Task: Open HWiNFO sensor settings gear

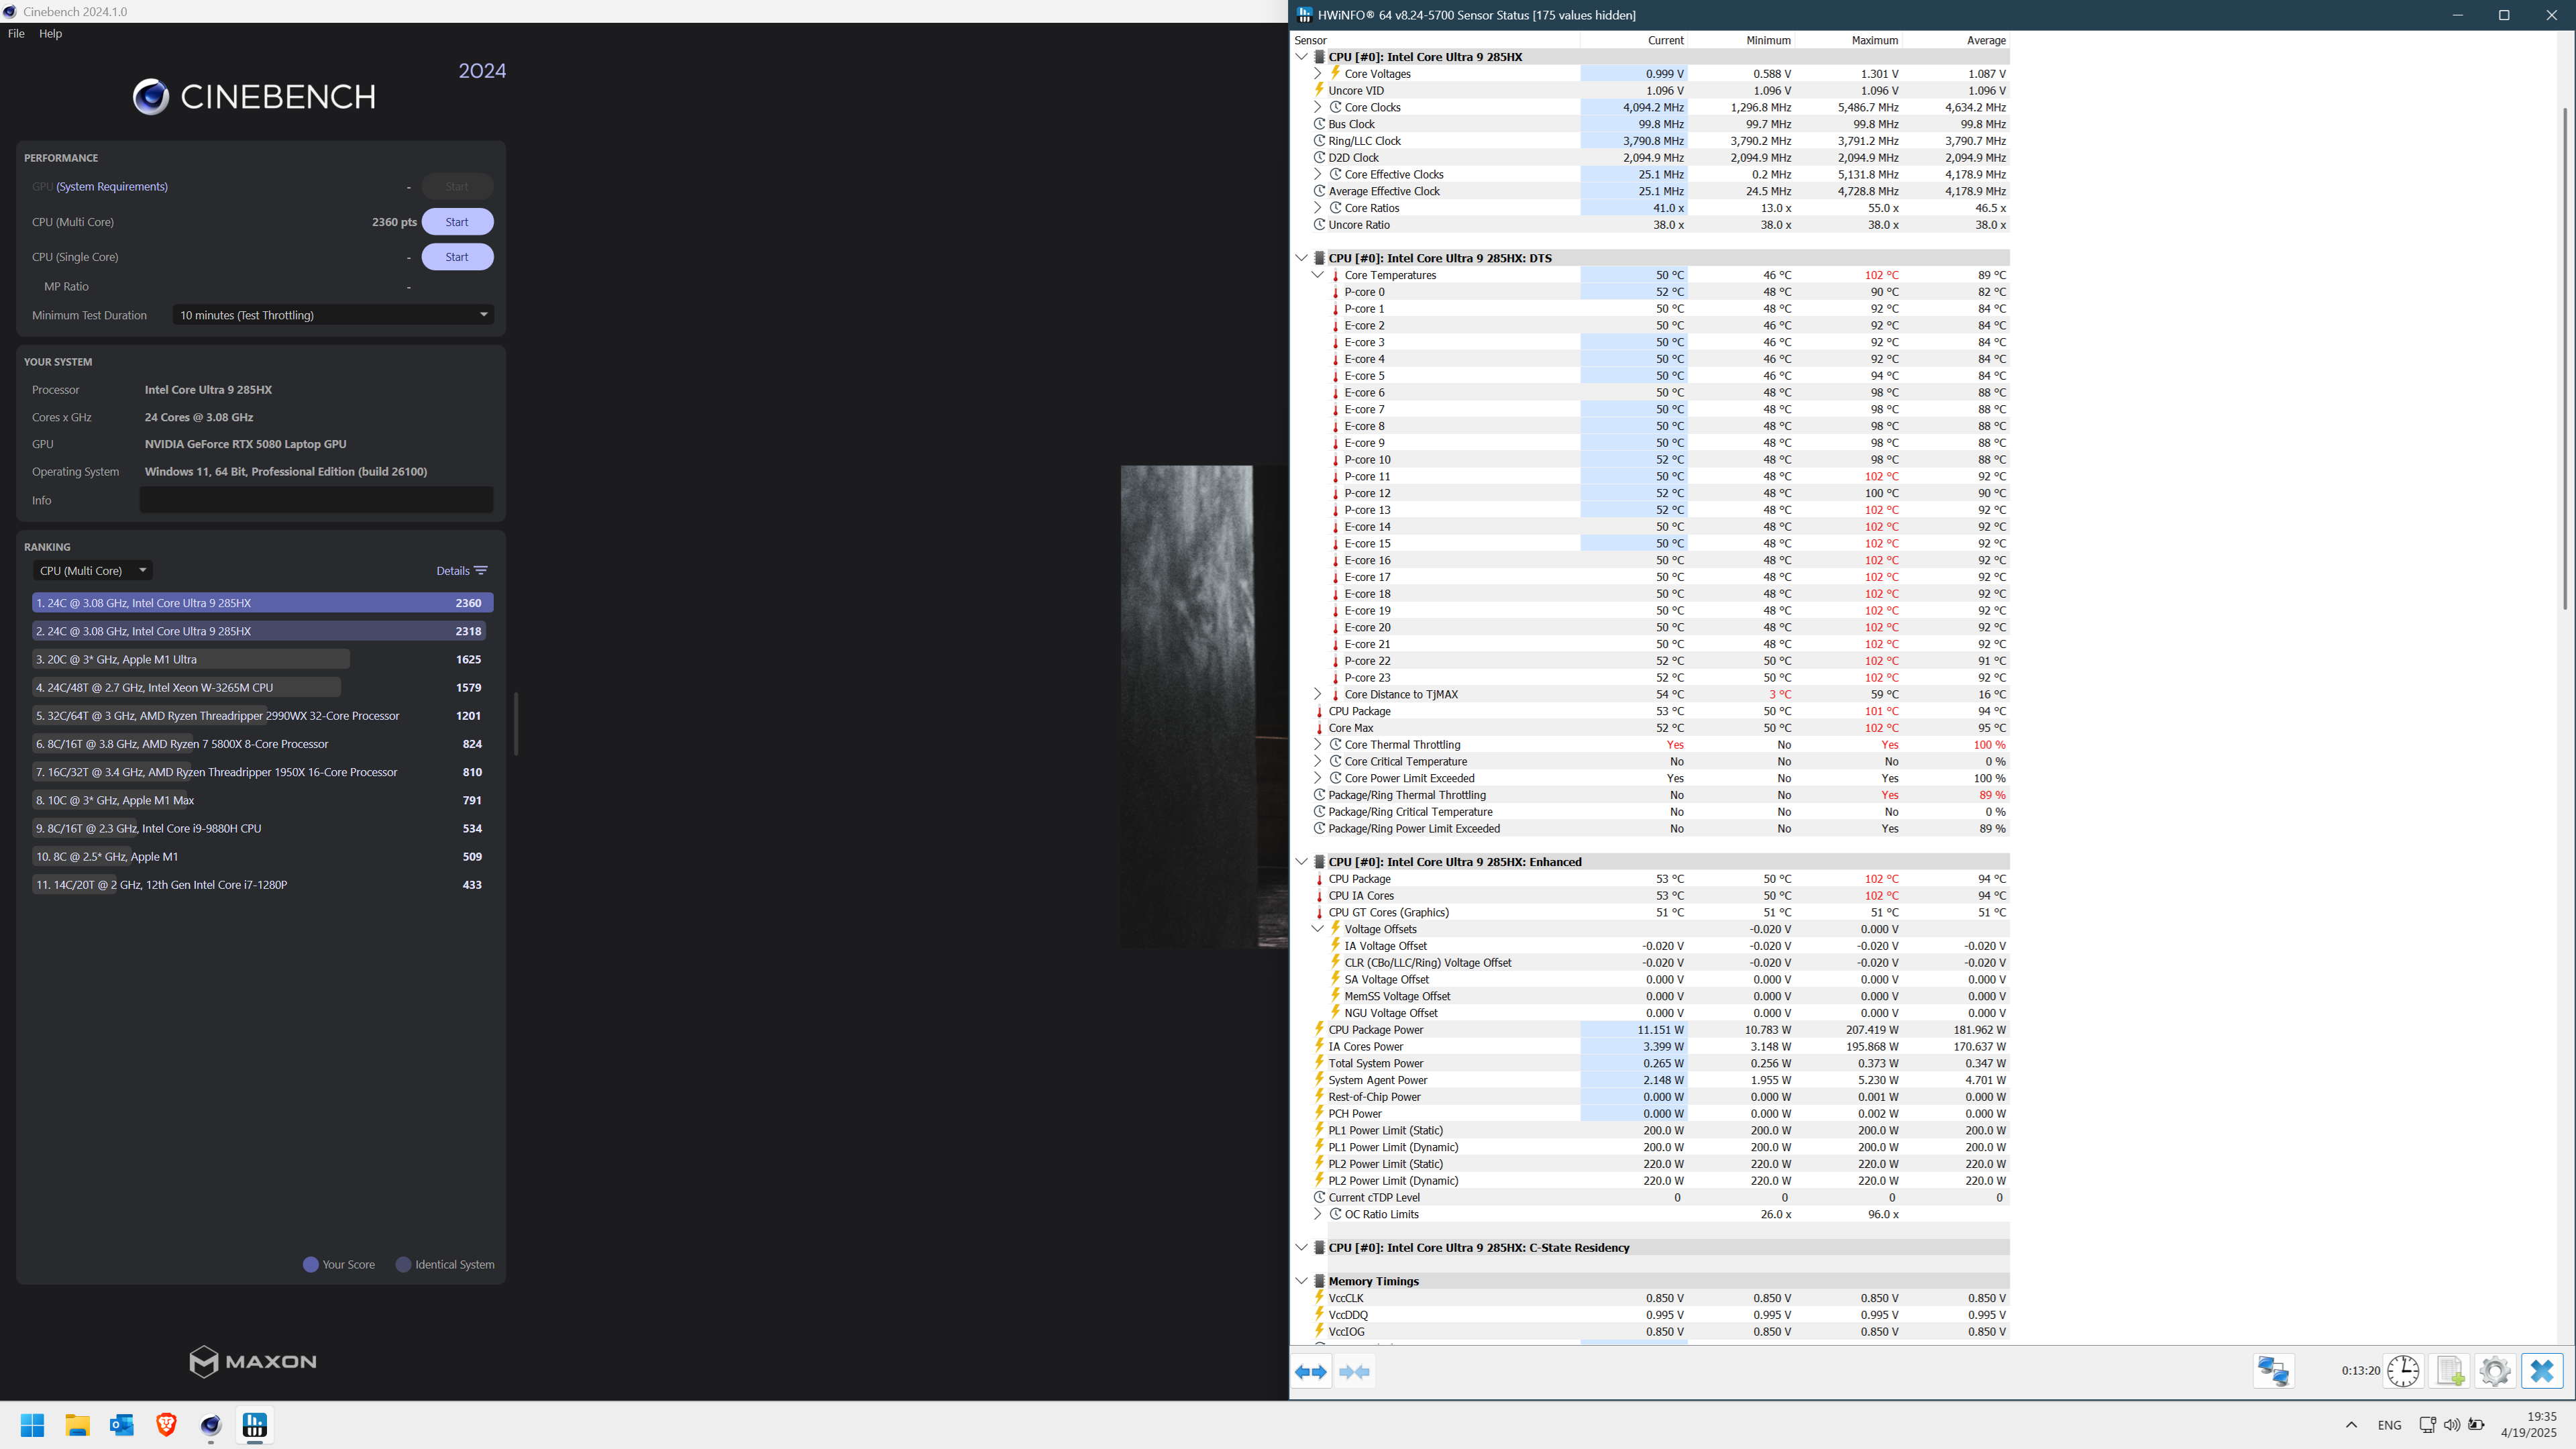Action: [x=2495, y=1371]
